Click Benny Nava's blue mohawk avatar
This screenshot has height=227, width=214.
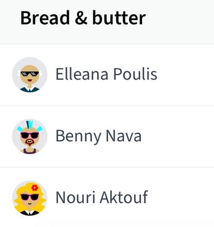point(30,136)
